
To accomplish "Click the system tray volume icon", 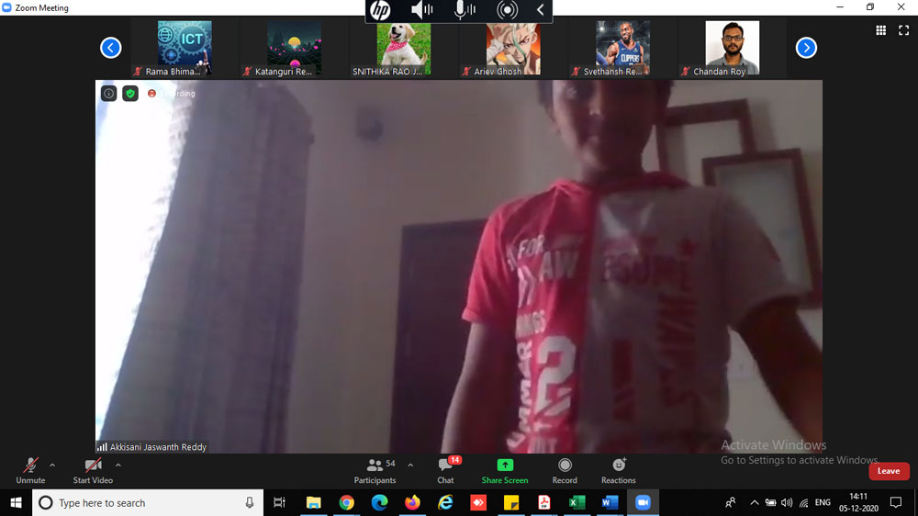I will click(x=787, y=502).
